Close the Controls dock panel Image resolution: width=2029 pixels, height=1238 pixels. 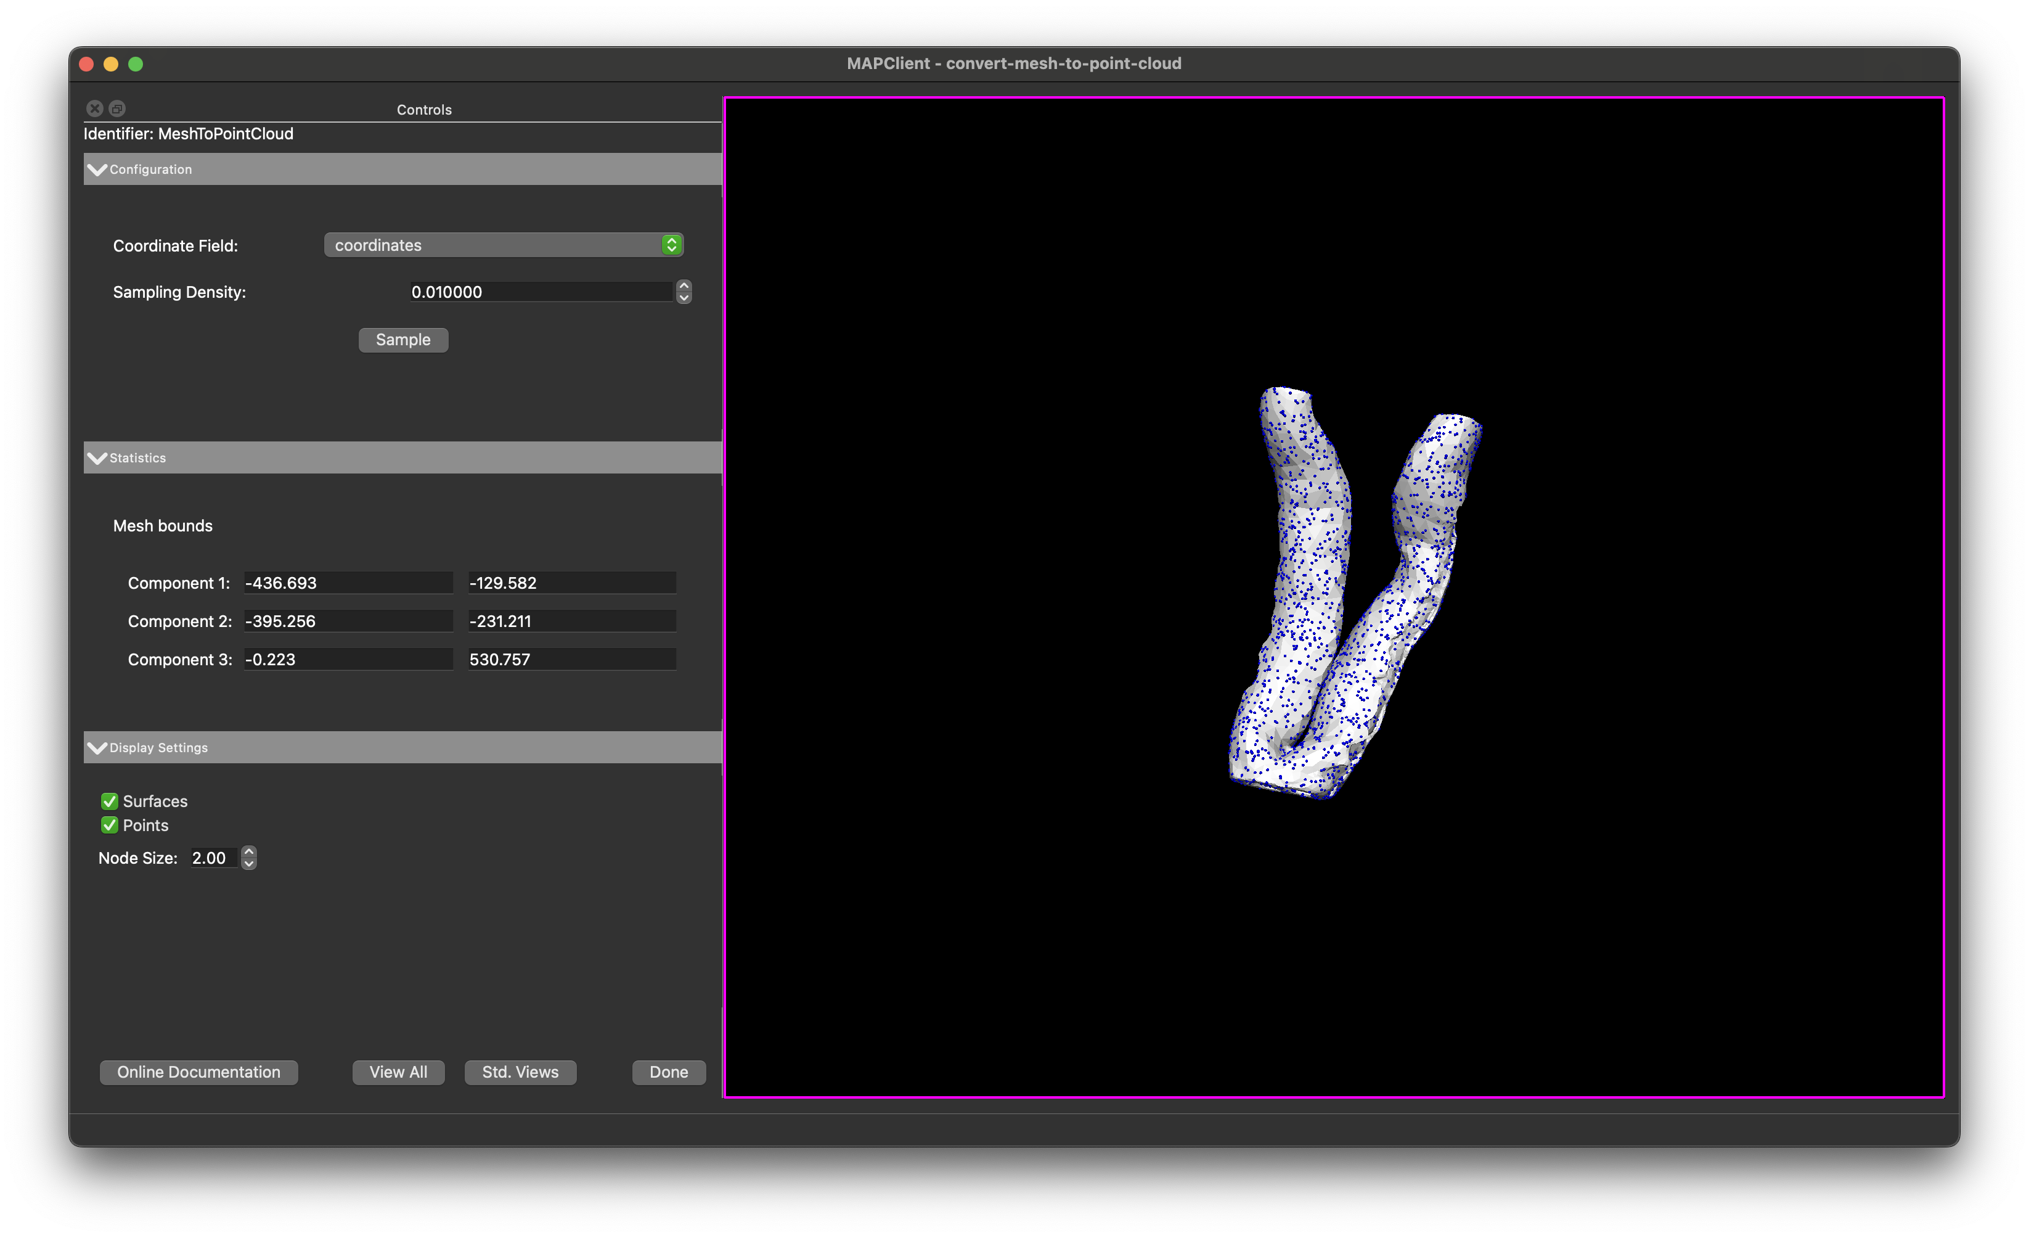[x=95, y=109]
